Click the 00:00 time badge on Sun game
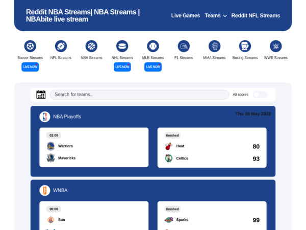 pos(54,209)
